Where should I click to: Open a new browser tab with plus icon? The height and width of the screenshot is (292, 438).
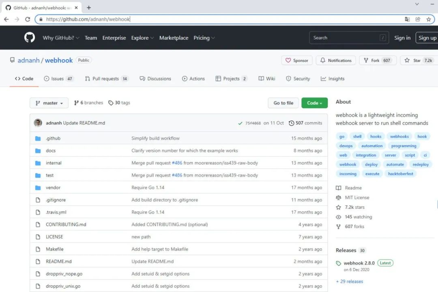(89, 8)
